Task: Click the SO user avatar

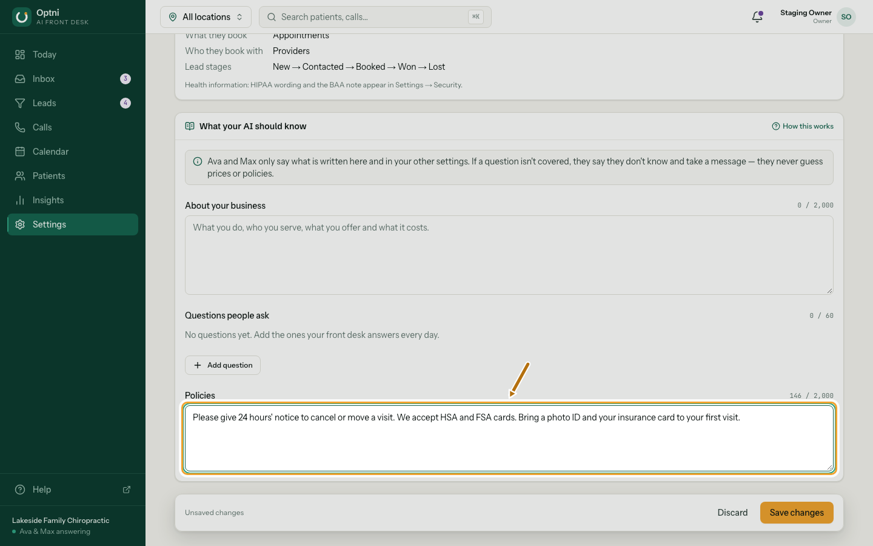Action: pos(846,17)
